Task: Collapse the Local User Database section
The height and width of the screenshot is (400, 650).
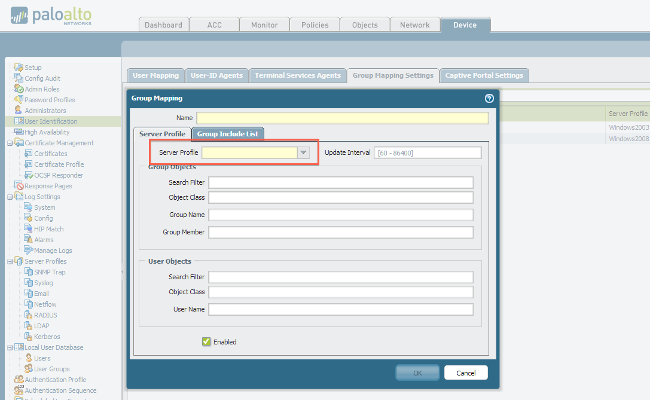Action: click(8, 347)
